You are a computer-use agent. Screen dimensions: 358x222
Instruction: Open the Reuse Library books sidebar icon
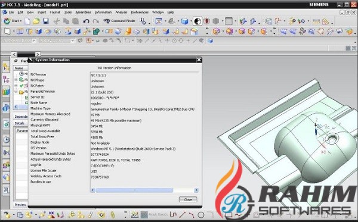6,92
